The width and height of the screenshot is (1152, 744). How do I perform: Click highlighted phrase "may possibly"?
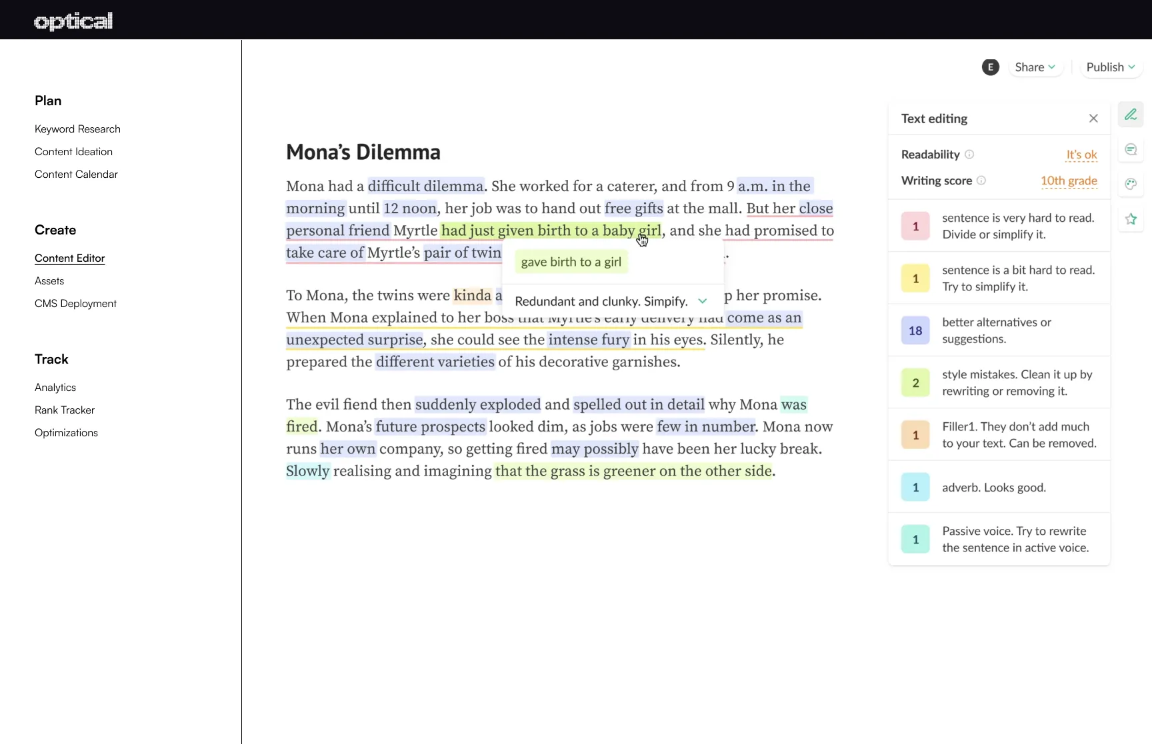coord(595,449)
